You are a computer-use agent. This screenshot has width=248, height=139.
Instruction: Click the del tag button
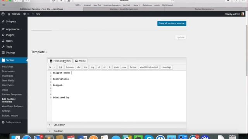click(x=79, y=67)
